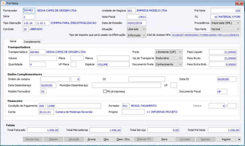Select the Tipo Operação 110.1A field
Image resolution: width=245 pixels, height=146 pixels.
tap(29, 23)
